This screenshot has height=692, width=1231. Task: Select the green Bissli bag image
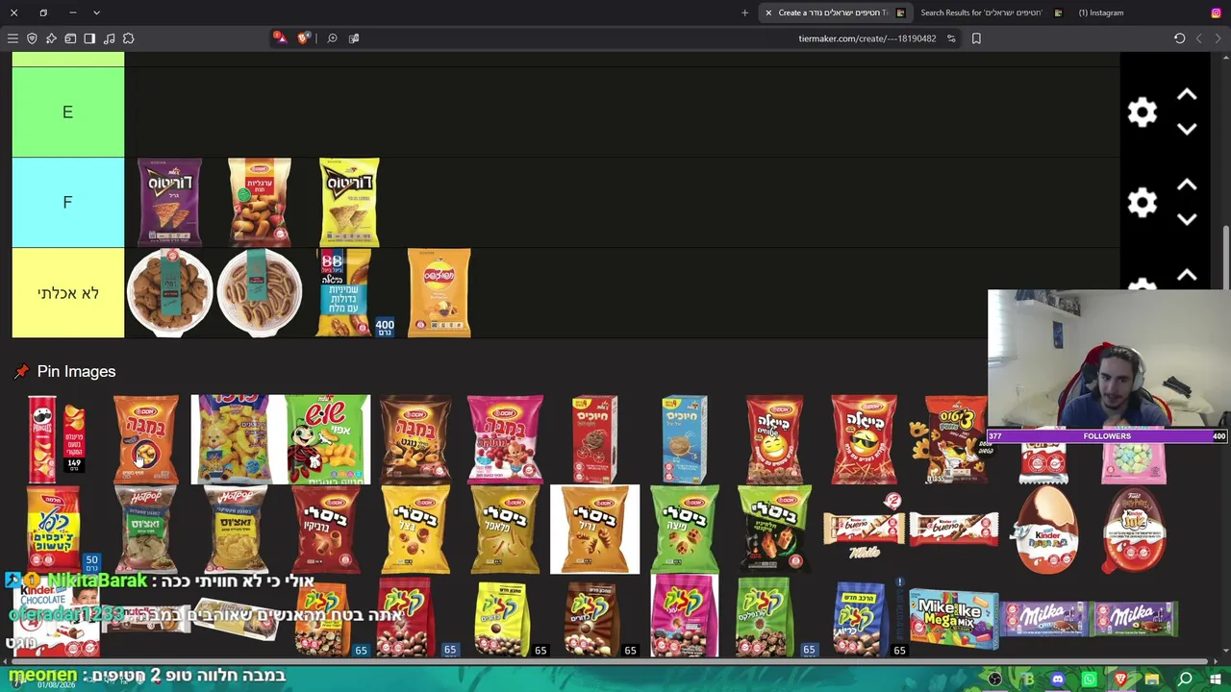(685, 530)
